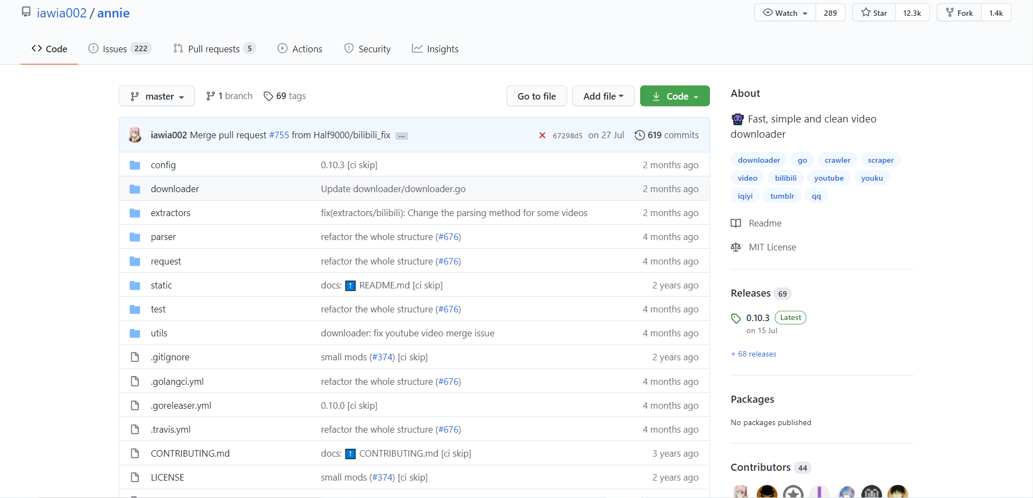1033x498 pixels.
Task: Open the .travis.yml file
Action: pos(171,429)
